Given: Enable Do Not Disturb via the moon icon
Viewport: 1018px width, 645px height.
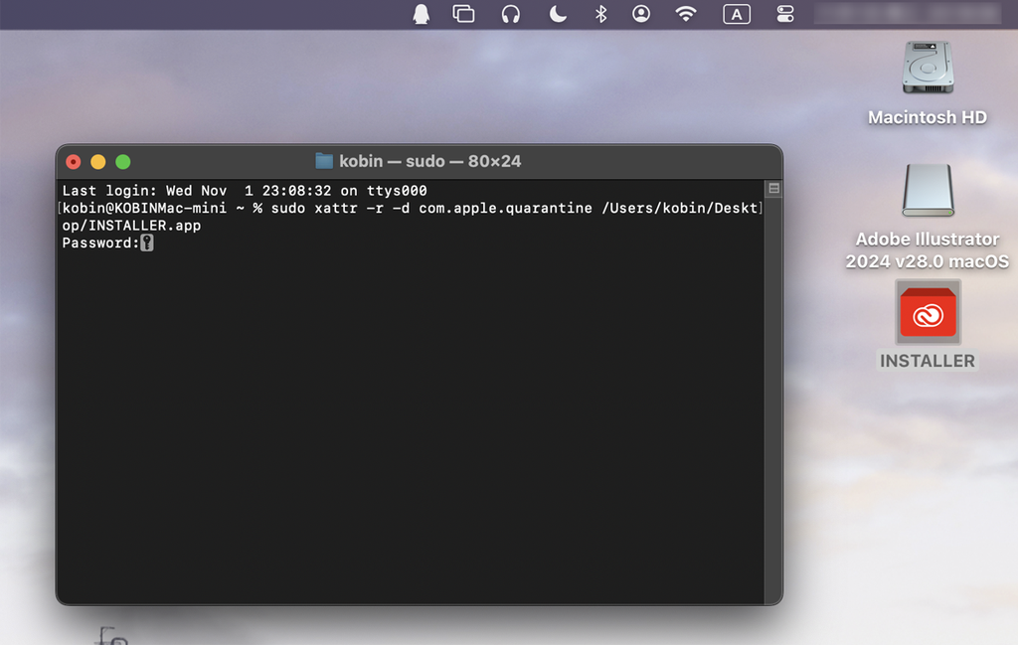Looking at the screenshot, I should pos(557,14).
